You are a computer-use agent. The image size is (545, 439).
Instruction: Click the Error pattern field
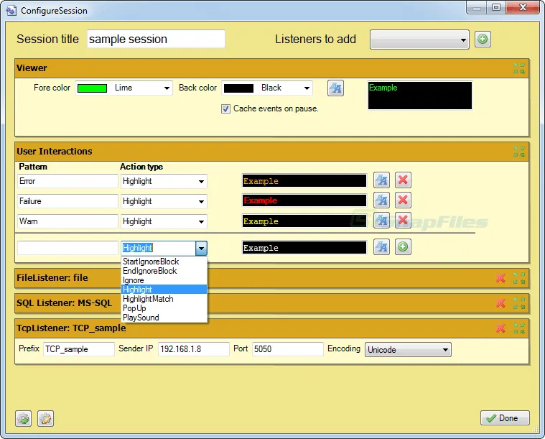(x=67, y=181)
